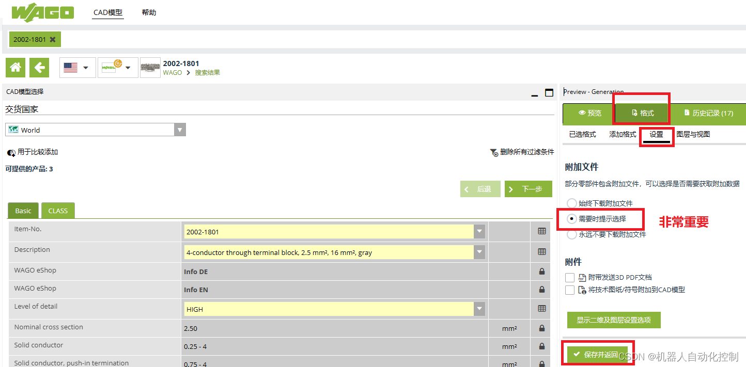This screenshot has width=746, height=367.
Task: Switch to 设置 sub-tab
Action: coord(656,134)
